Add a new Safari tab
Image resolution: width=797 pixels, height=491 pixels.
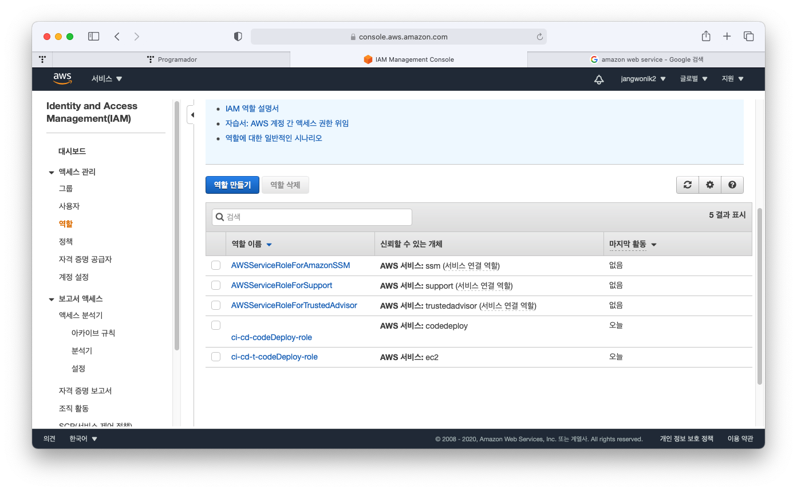click(727, 37)
